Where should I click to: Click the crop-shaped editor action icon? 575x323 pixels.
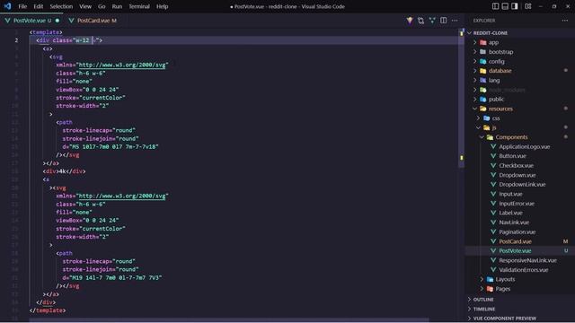coord(420,21)
